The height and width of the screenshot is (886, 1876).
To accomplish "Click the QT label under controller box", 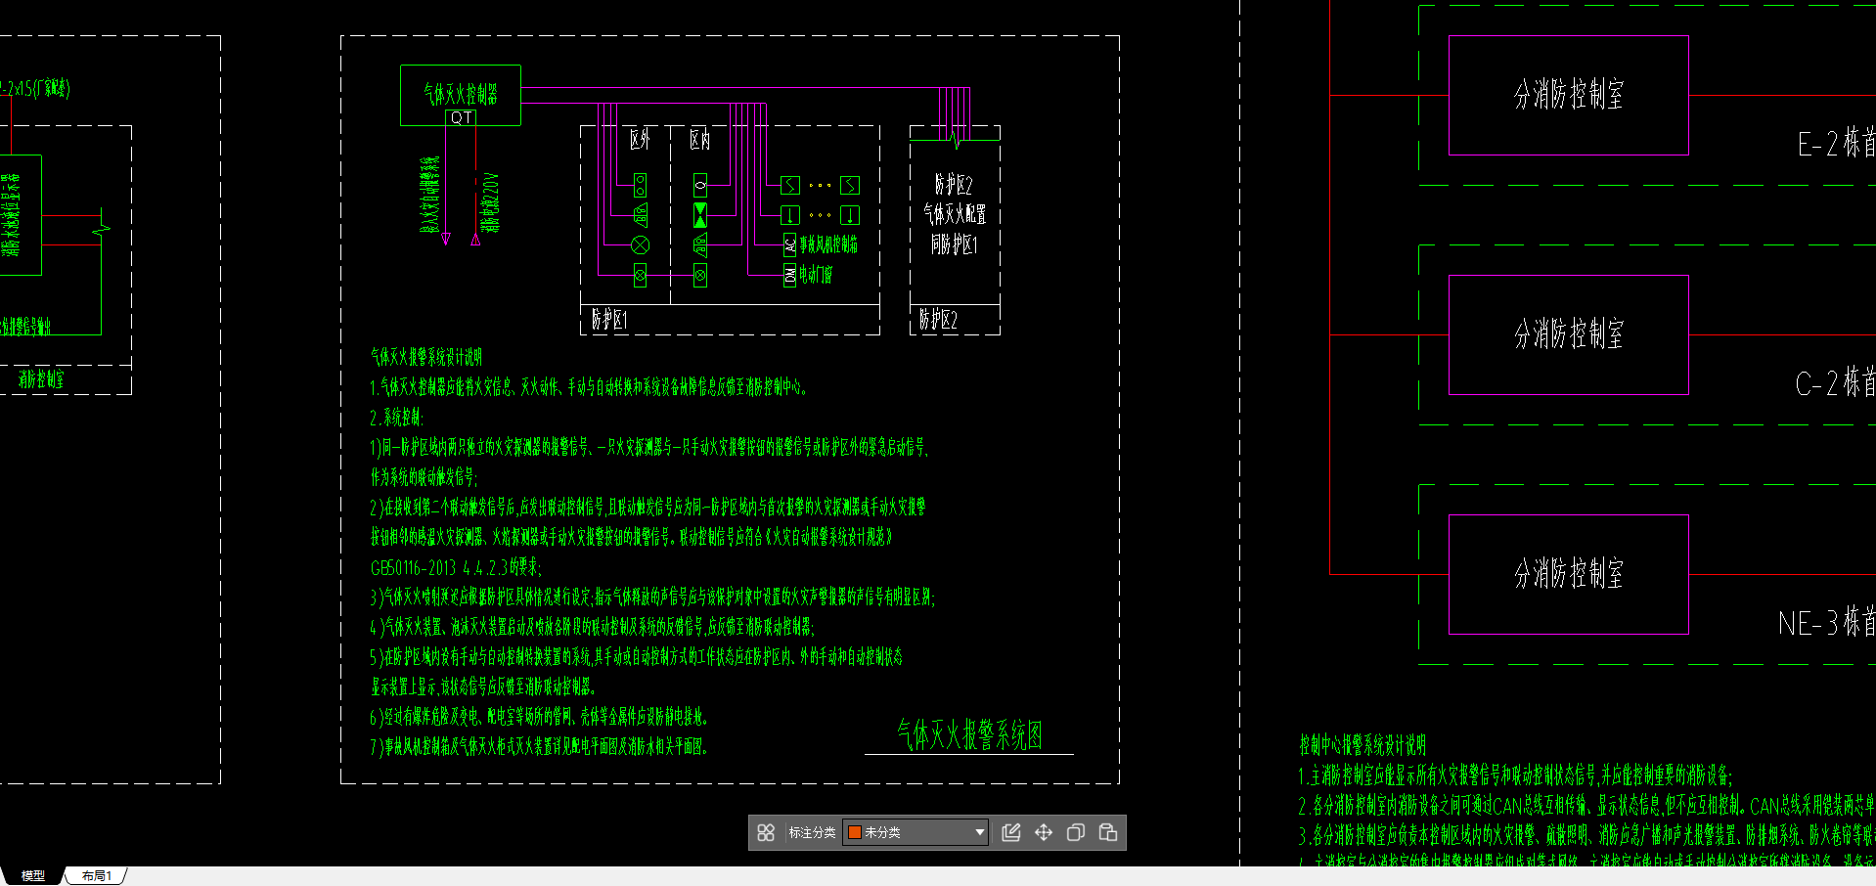I will coord(462,117).
